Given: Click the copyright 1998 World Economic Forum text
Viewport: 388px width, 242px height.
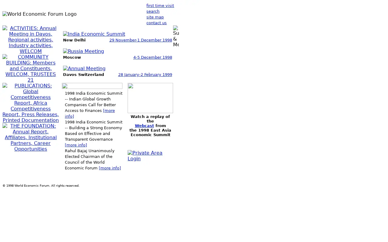Looking at the screenshot, I should pos(41,186).
